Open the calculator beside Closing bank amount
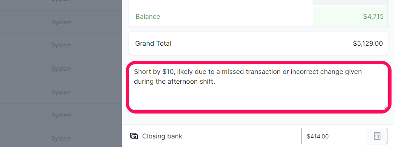The width and height of the screenshot is (394, 147). pos(377,136)
